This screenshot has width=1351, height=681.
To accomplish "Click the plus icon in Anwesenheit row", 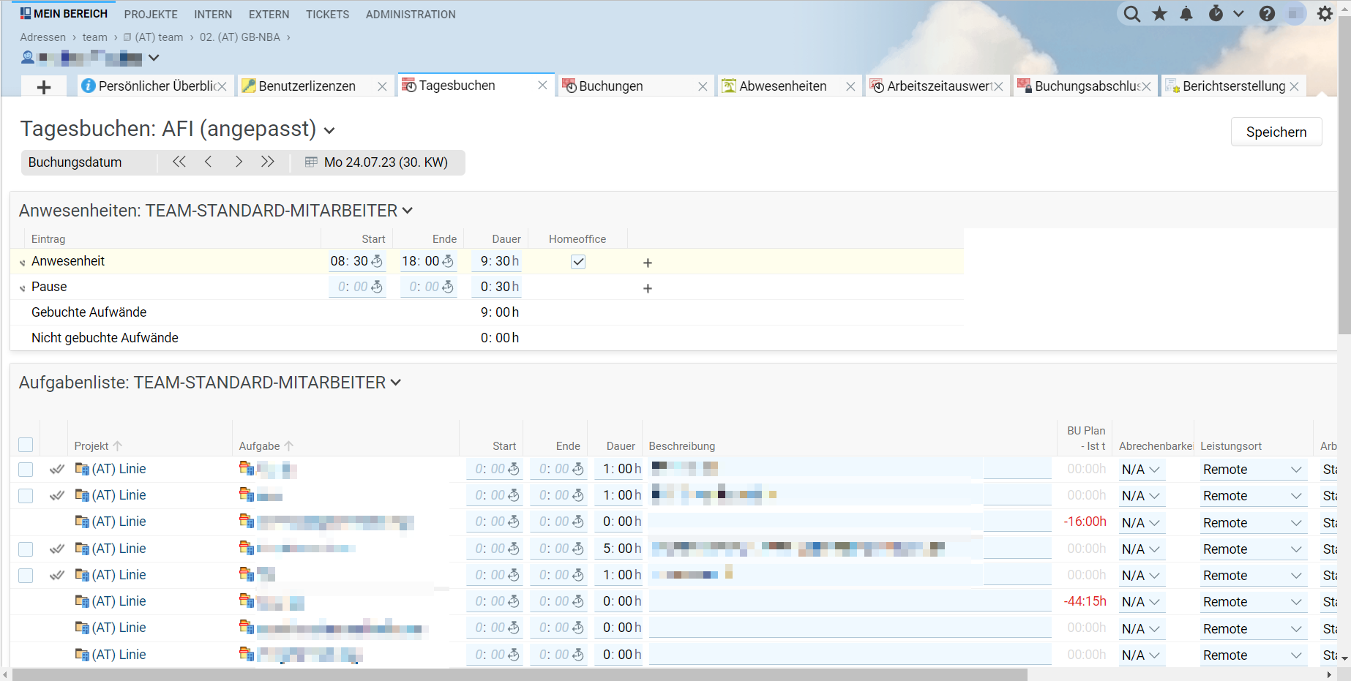I will point(647,263).
